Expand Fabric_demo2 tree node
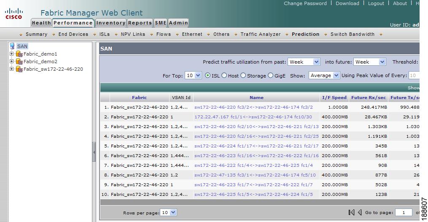Viewport: 428px width, 222px height. [11, 62]
